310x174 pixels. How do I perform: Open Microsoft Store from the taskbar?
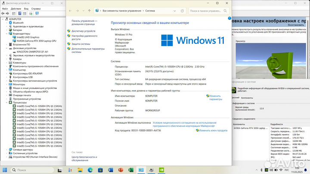pos(100,170)
